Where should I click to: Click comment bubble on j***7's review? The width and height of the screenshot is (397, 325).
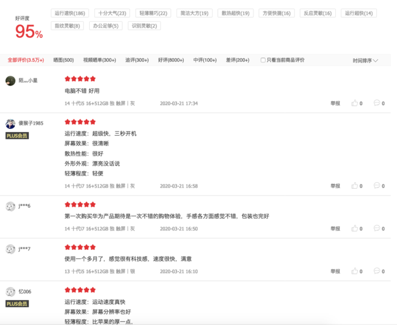376,271
